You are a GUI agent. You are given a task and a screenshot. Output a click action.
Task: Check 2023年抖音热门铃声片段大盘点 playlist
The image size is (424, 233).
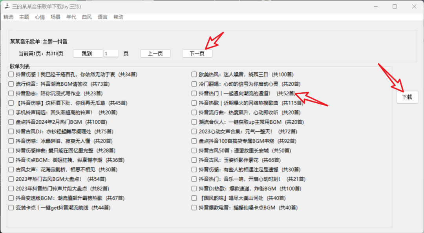(x=11, y=189)
